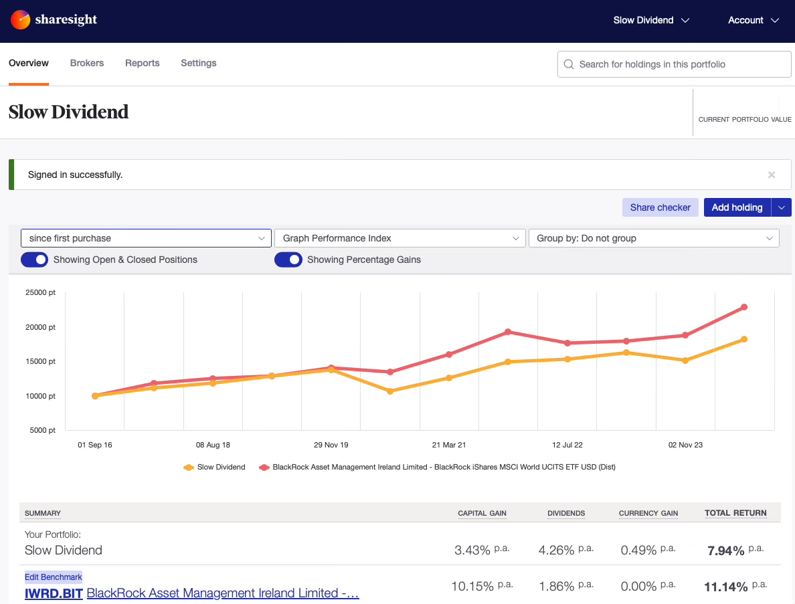
Task: Click the CAPITAL GAIN column header
Action: tap(482, 513)
